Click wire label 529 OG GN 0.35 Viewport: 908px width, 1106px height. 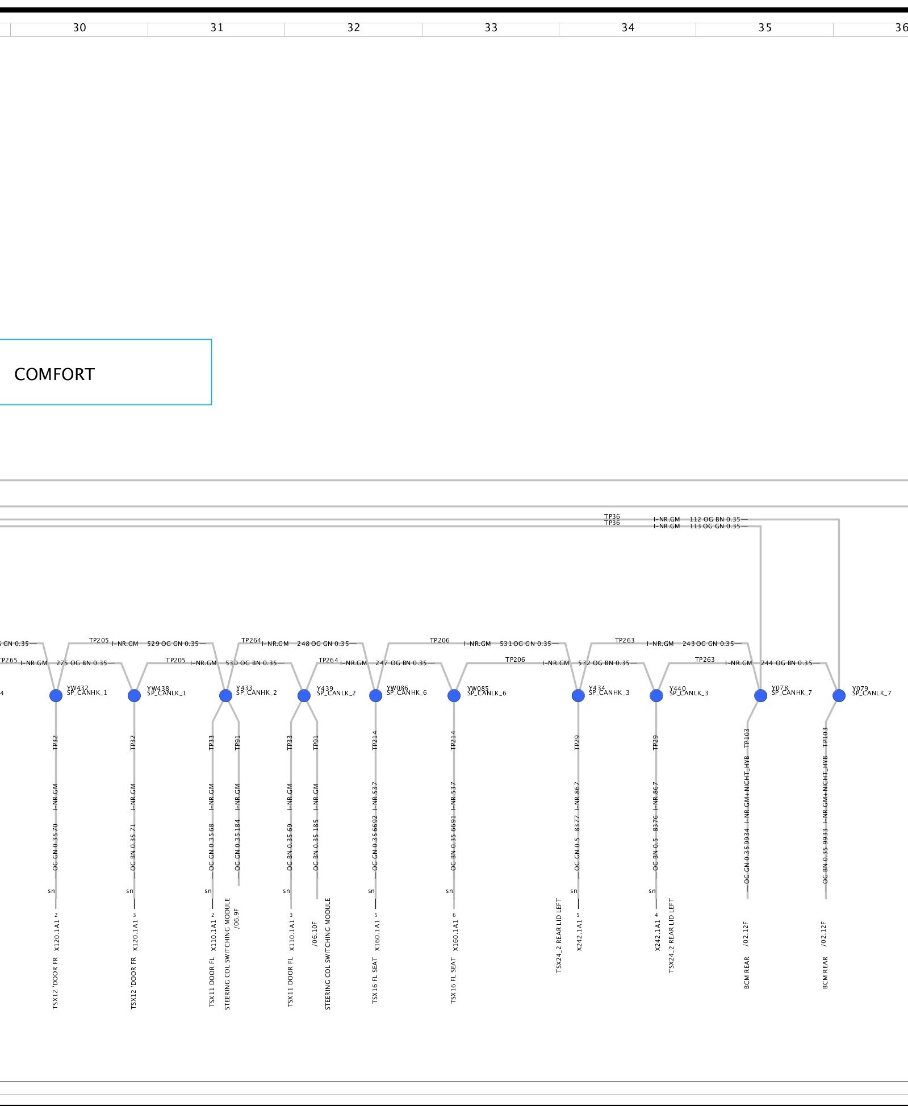pos(173,644)
